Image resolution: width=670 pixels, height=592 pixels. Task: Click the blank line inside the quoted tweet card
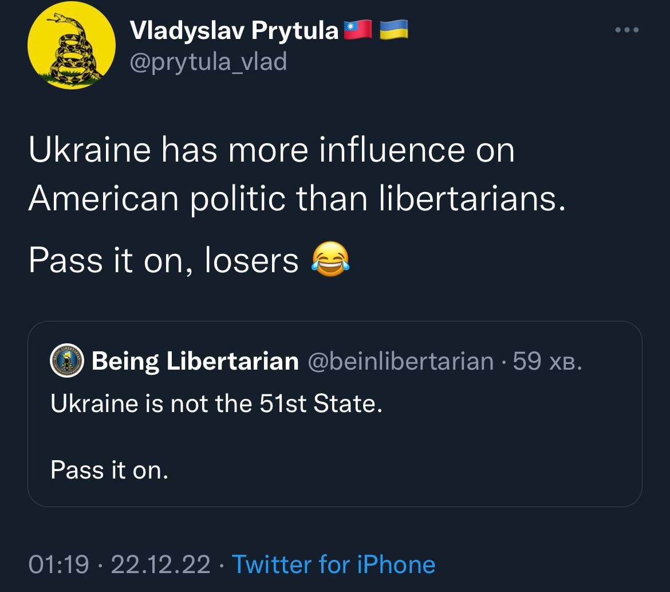click(x=334, y=437)
